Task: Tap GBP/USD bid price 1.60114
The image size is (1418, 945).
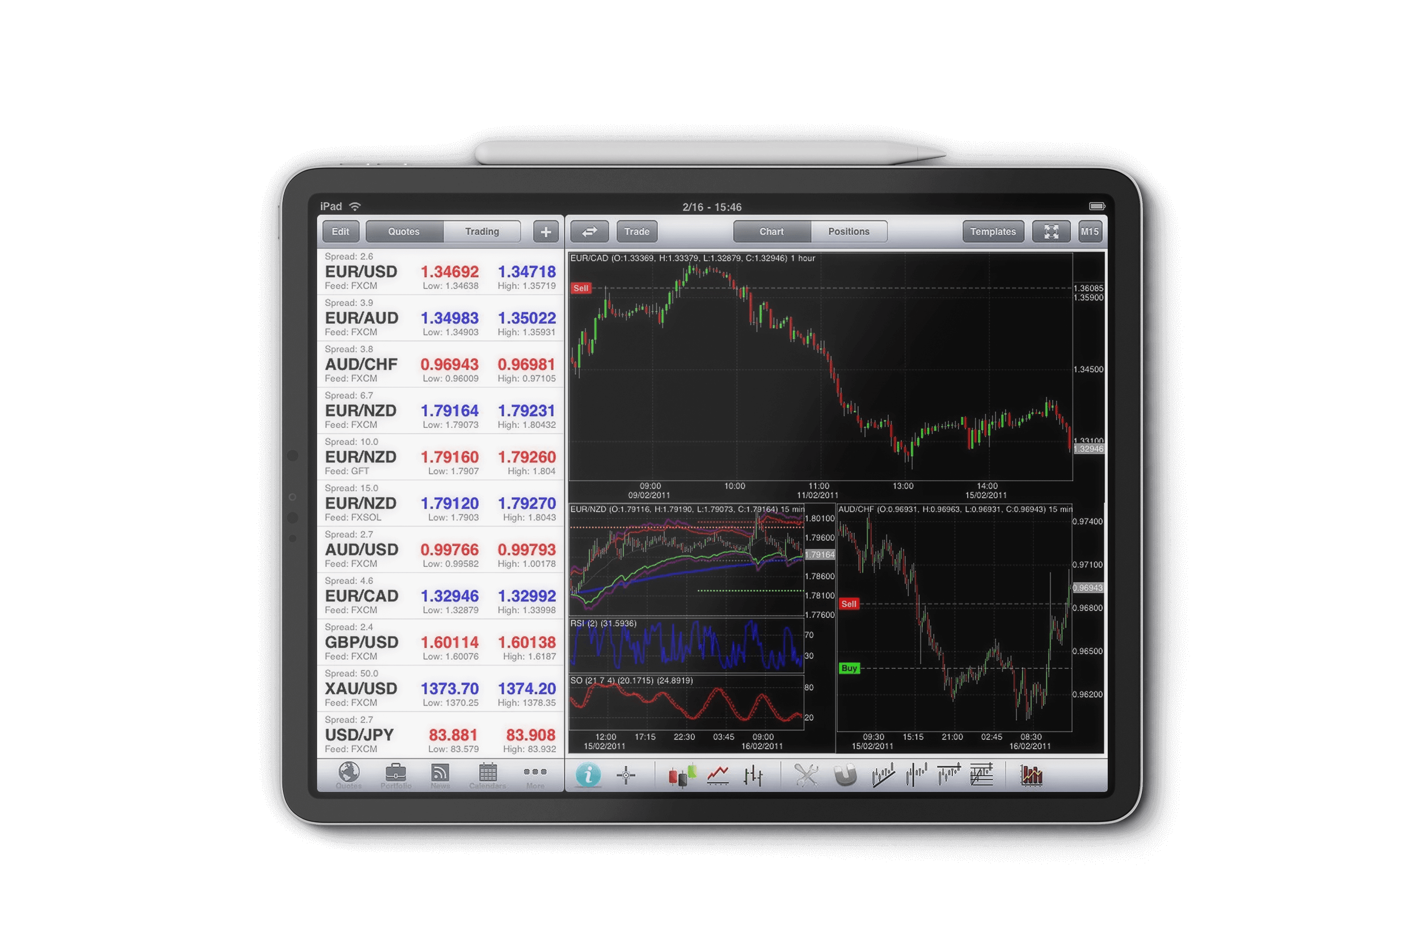Action: [x=450, y=642]
